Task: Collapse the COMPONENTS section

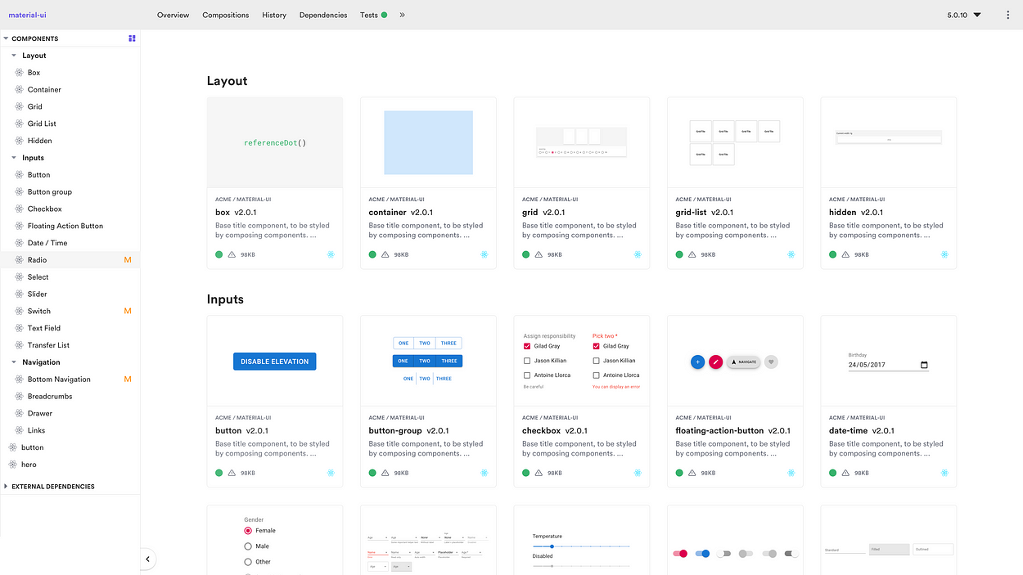Action: [6, 38]
